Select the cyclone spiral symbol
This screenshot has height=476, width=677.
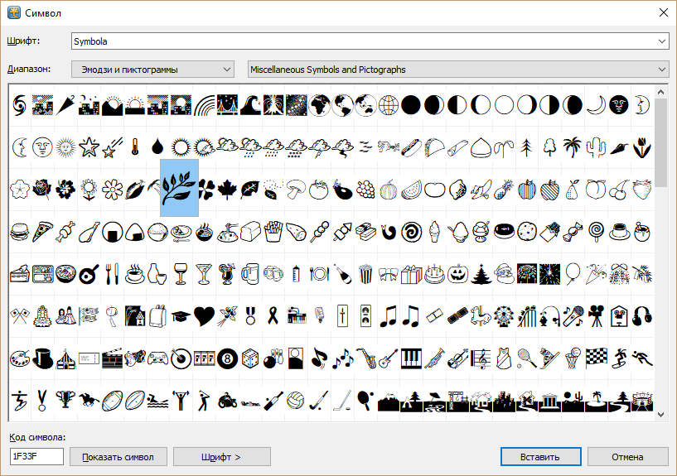[20, 104]
